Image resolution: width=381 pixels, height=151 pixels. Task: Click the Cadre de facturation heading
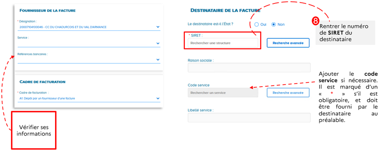pyautogui.click(x=42, y=82)
